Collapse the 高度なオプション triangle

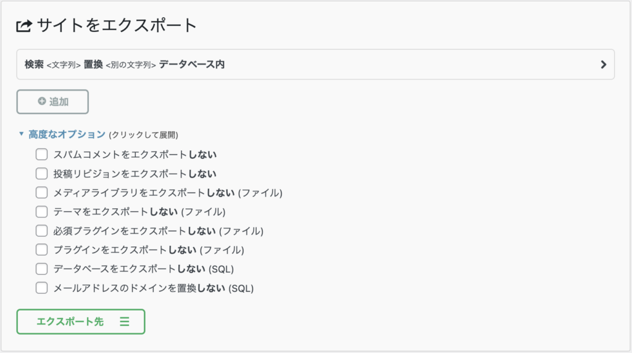click(x=22, y=134)
